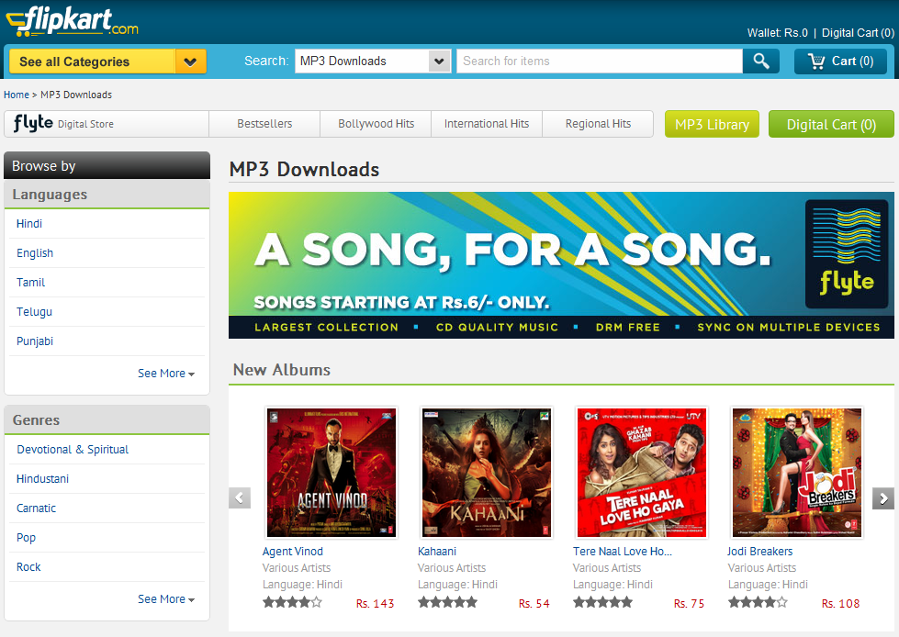Show previous albums with left carousel arrow
Image resolution: width=899 pixels, height=637 pixels.
pos(240,497)
